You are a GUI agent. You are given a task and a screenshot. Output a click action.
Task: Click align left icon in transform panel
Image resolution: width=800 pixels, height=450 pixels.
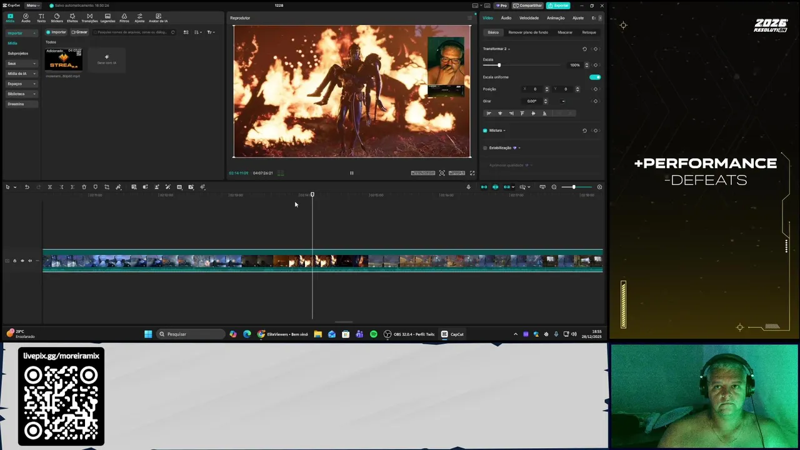489,113
